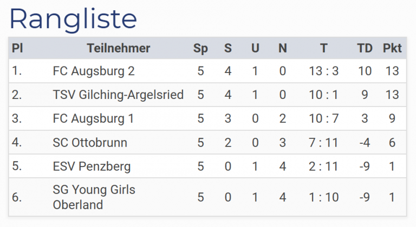Click the TD column header

(365, 48)
